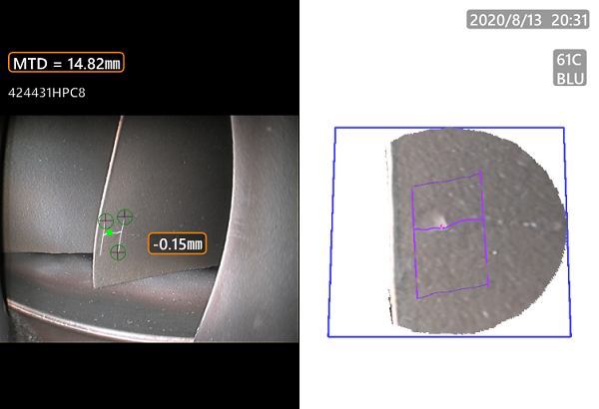Viewport: 599px width, 409px height.
Task: Select the top-right measurement crosshair cursor
Action: pyautogui.click(x=125, y=215)
